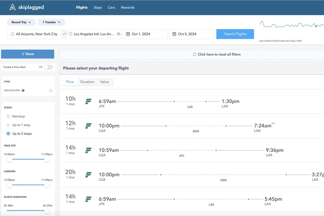Toggle the Create a Price Alert switch
The image size is (324, 216).
pos(48,67)
